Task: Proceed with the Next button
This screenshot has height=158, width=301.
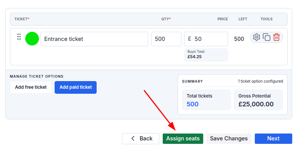Action: point(273,138)
